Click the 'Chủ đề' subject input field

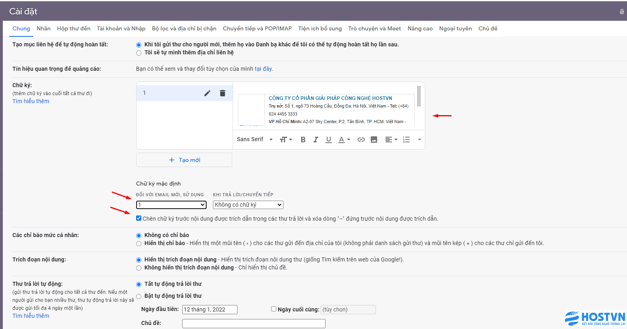tap(254, 323)
